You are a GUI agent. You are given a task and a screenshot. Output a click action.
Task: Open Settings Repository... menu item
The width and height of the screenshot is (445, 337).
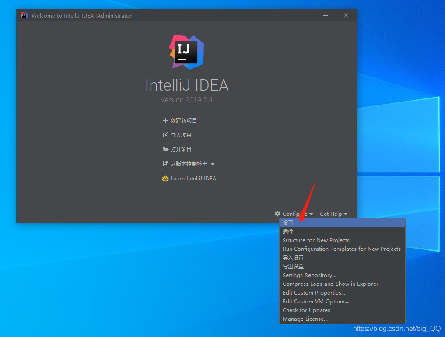[342, 275]
